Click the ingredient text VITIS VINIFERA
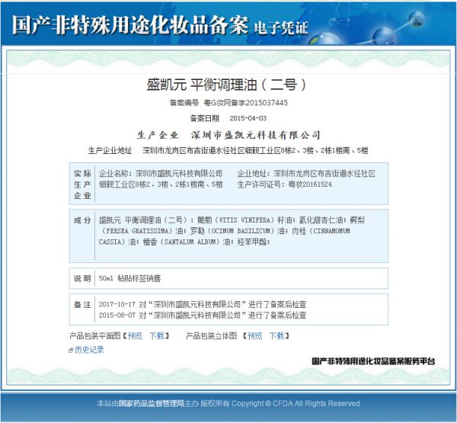Viewport: 457px width, 423px height. pos(247,220)
